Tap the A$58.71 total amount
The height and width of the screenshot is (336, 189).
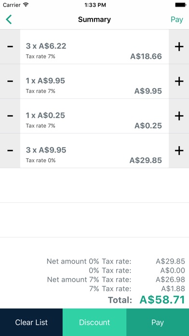pyautogui.click(x=162, y=300)
